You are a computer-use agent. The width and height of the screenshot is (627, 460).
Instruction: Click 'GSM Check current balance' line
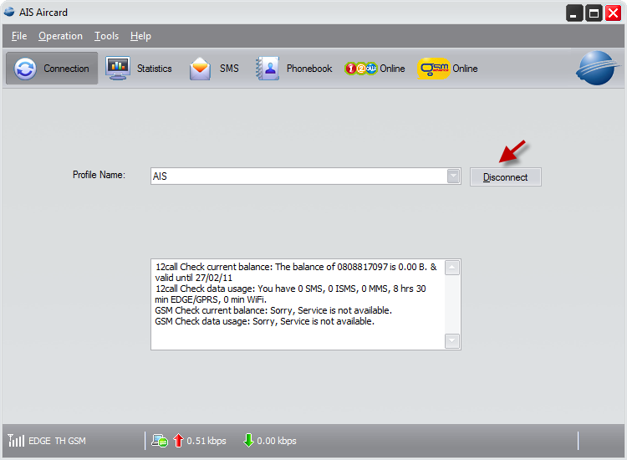(273, 310)
